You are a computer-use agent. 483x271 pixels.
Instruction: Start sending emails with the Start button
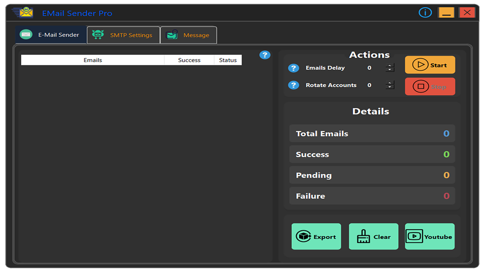pos(430,64)
